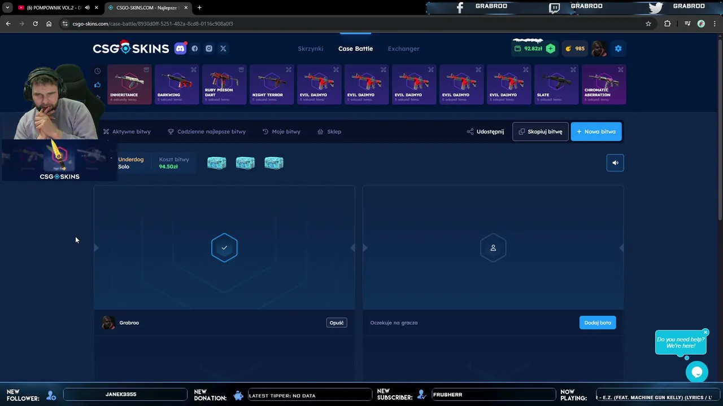Open browser media control icon

click(x=687, y=24)
